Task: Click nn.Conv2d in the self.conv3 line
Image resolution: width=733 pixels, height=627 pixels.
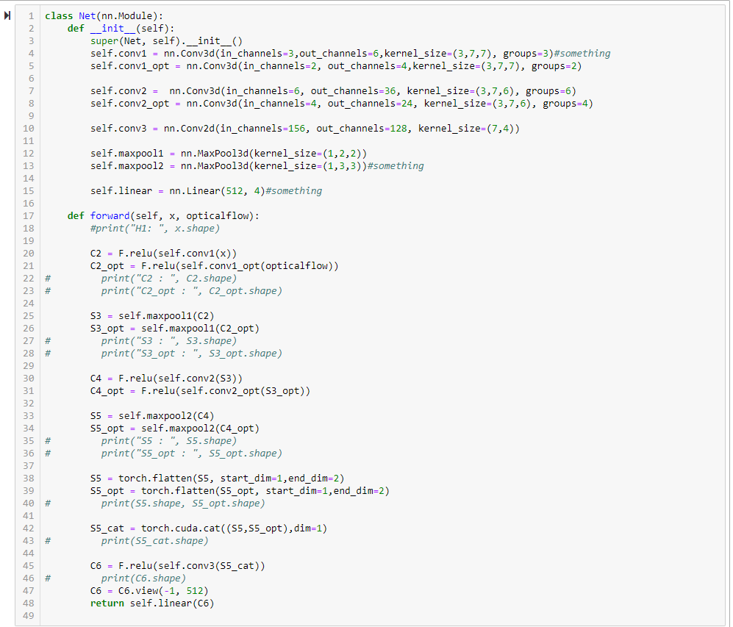Action: pyautogui.click(x=188, y=129)
